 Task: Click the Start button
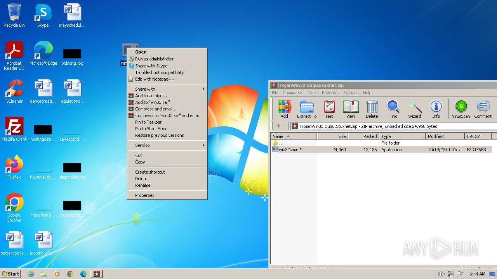tap(10, 274)
